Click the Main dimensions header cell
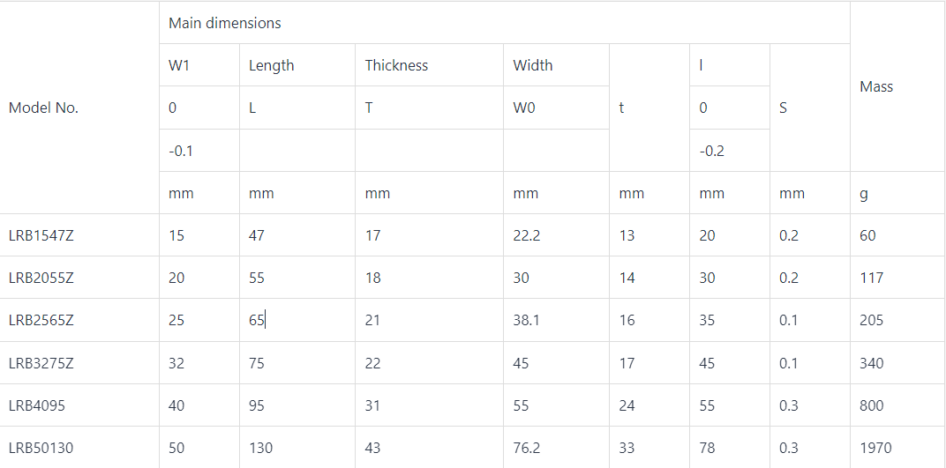Image resolution: width=946 pixels, height=468 pixels. [x=505, y=23]
